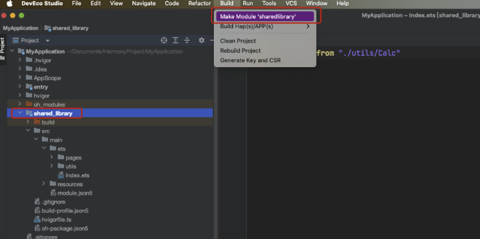The height and width of the screenshot is (239, 480).
Task: Open the Project view dropdown arrow
Action: click(x=47, y=41)
